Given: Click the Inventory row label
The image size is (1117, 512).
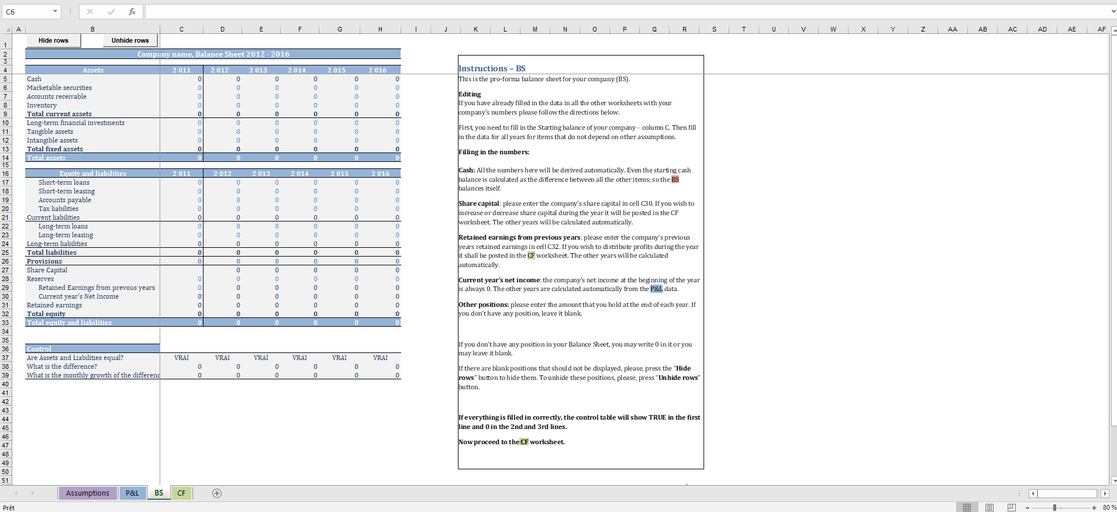Looking at the screenshot, I should pyautogui.click(x=42, y=105).
